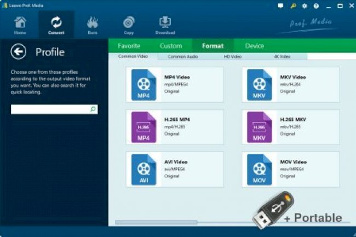Click the yellow key registration icon
This screenshot has width=356, height=237.
[x=293, y=5]
